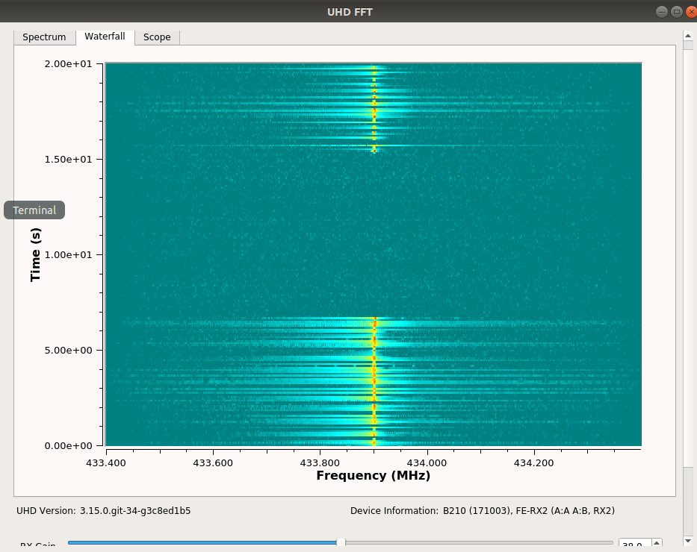
Task: Click the Terminal tooltip label
Action: pos(34,210)
